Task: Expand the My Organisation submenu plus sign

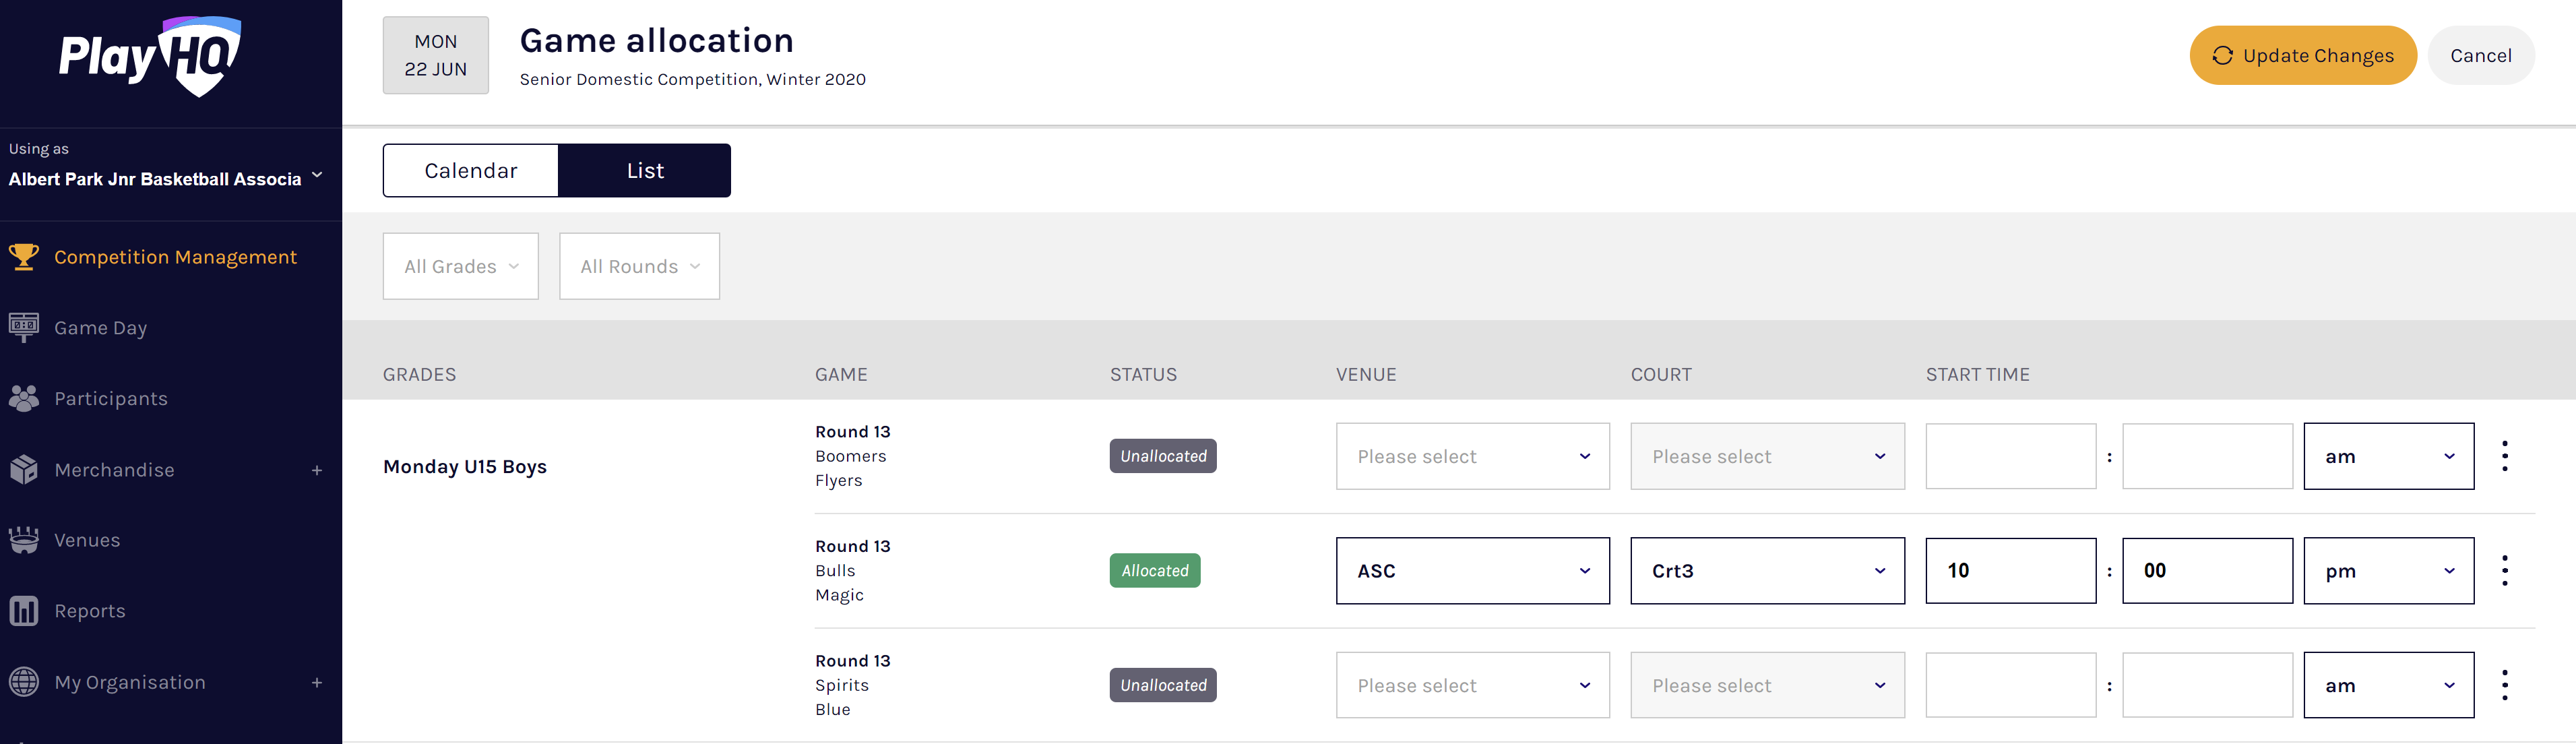Action: click(x=317, y=683)
